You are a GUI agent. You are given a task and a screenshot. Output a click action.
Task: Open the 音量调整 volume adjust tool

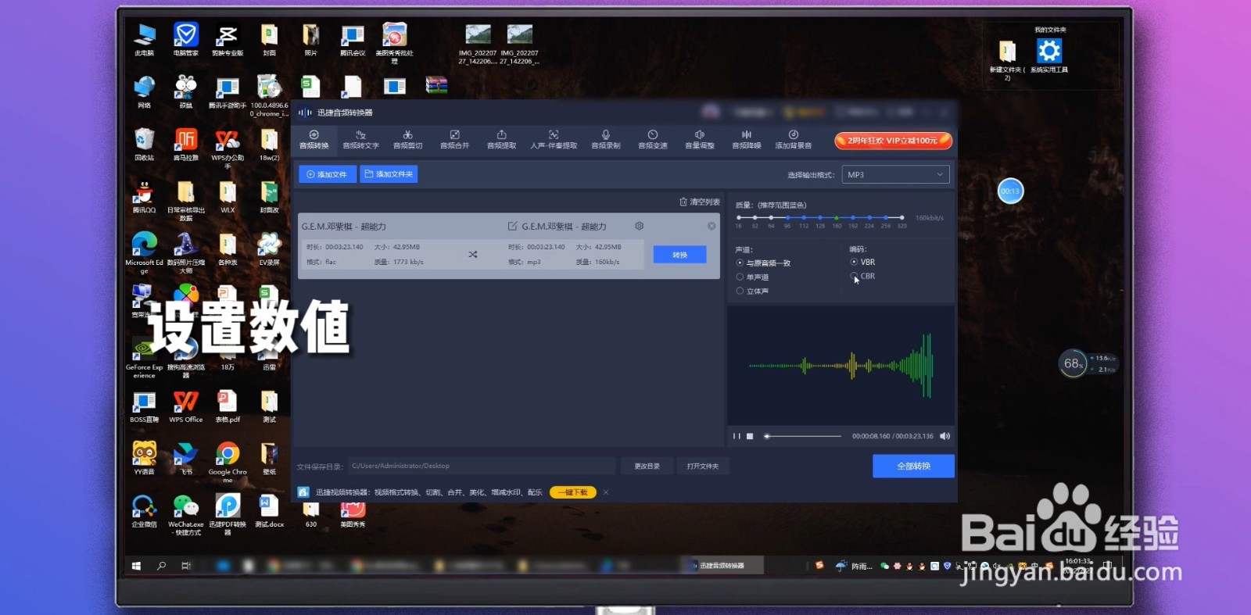tap(700, 140)
